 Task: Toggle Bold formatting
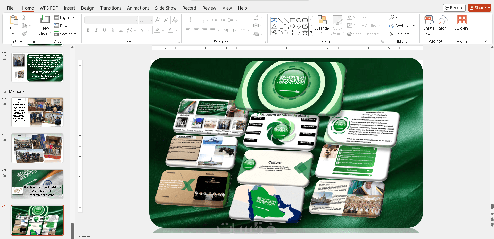pyautogui.click(x=88, y=30)
